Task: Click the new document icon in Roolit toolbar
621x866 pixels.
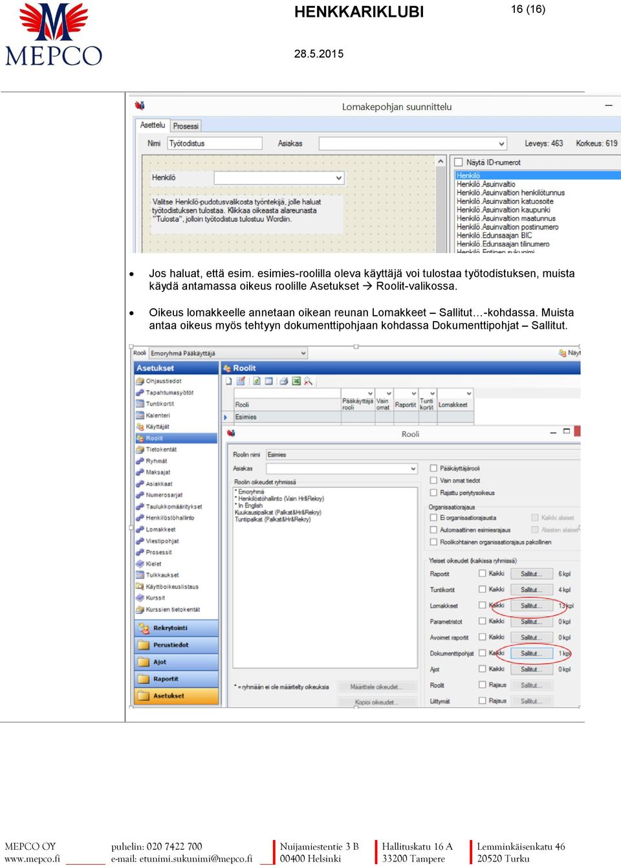Action: coord(229,381)
